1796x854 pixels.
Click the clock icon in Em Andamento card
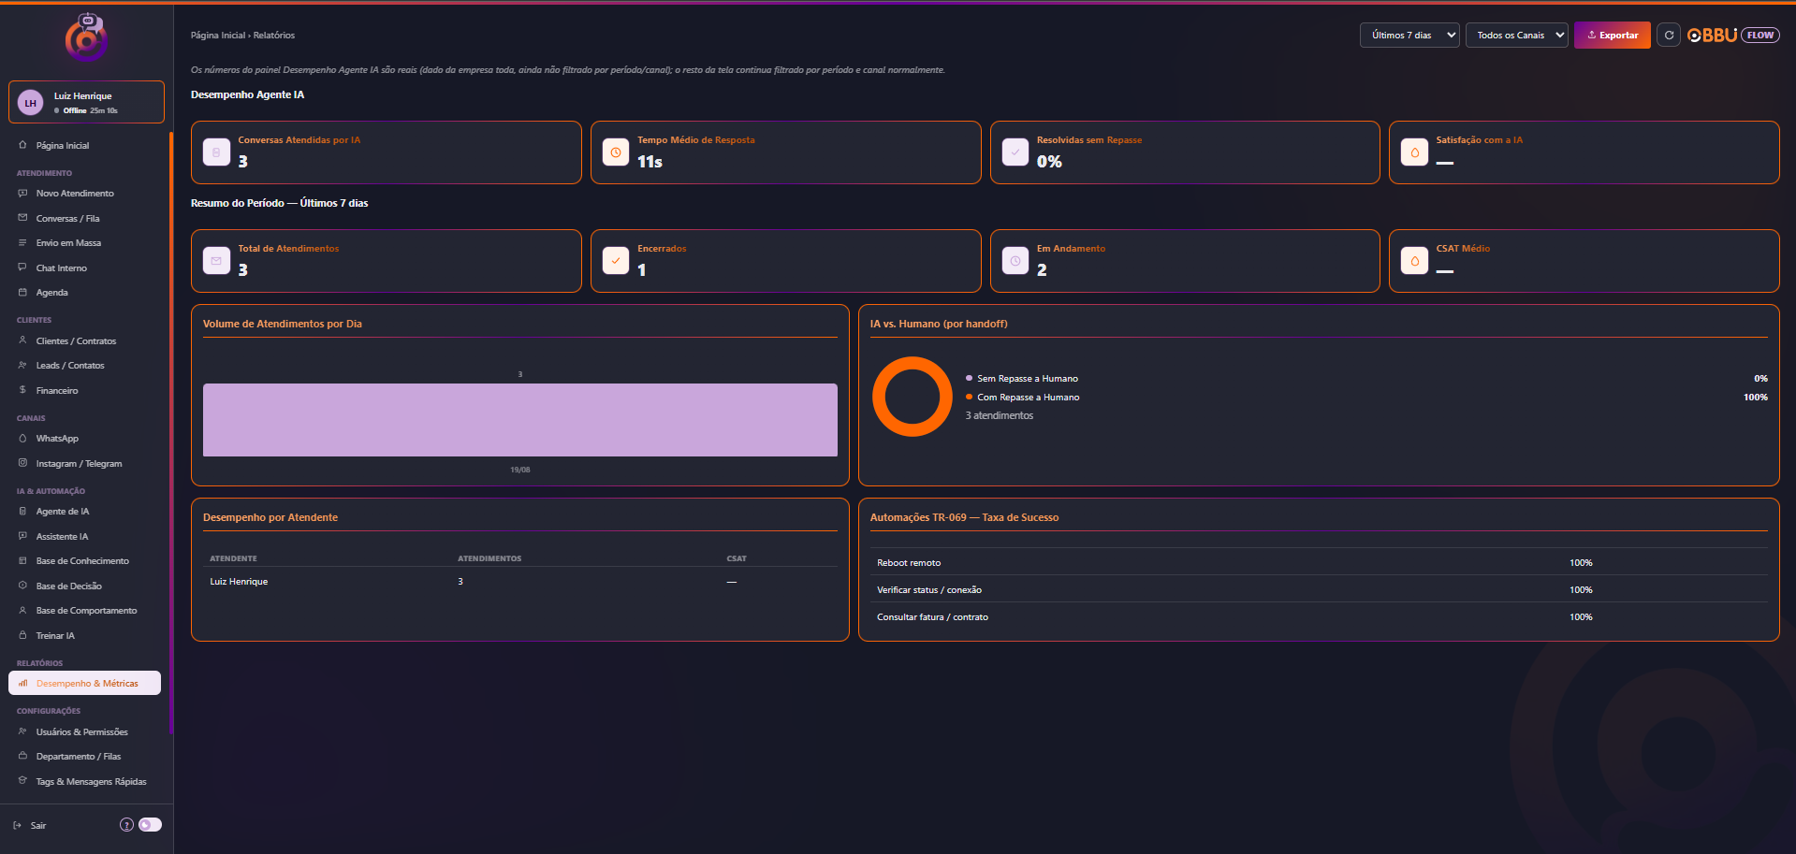1015,261
